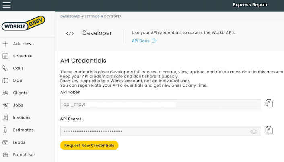
Task: Open Franchises section
Action: tap(24, 155)
